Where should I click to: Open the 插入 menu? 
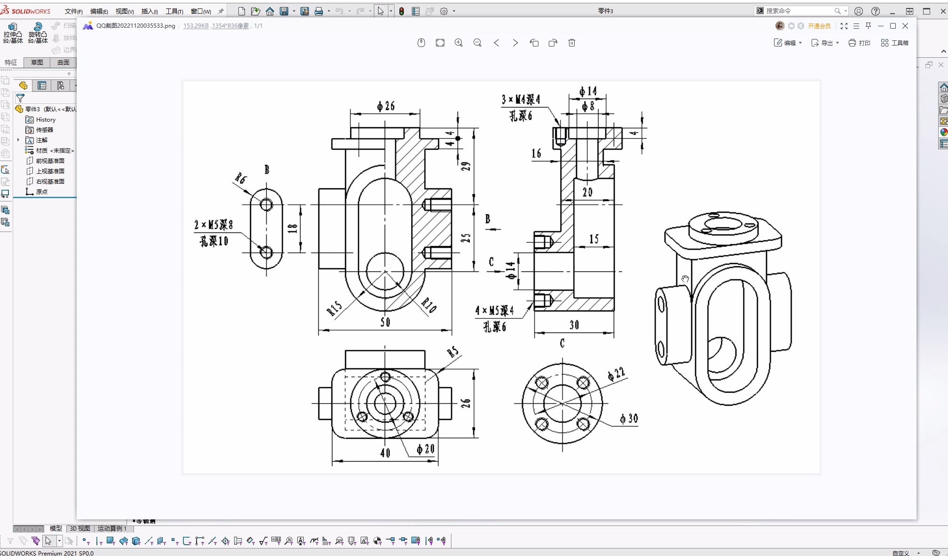pos(150,11)
